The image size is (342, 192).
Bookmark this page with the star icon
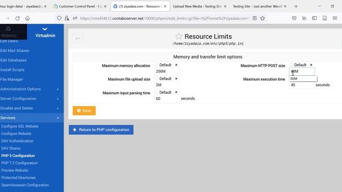tap(262, 18)
